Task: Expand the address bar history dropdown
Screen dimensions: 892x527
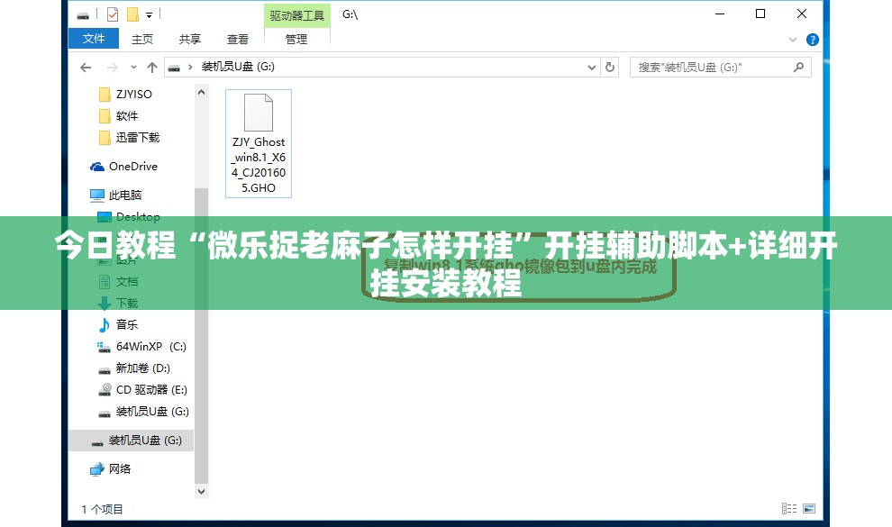Action: pos(592,68)
